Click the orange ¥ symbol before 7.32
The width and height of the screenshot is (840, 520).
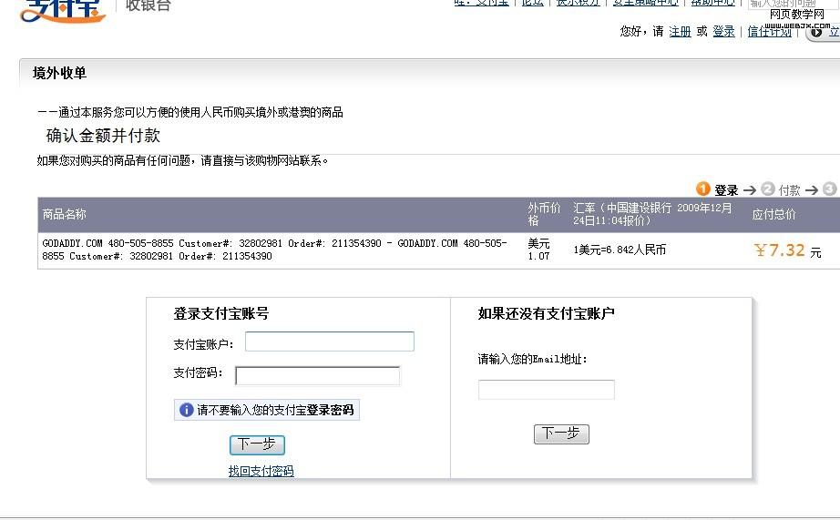click(x=760, y=250)
